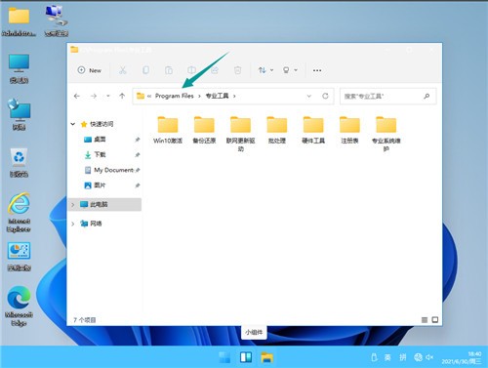Click the clock and date in taskbar
This screenshot has width=488, height=368.
pyautogui.click(x=462, y=357)
